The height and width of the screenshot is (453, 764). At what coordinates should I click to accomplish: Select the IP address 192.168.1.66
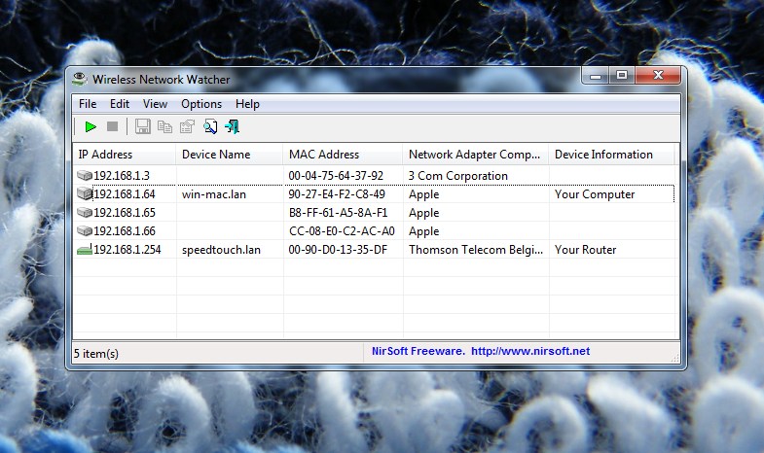[x=125, y=231]
